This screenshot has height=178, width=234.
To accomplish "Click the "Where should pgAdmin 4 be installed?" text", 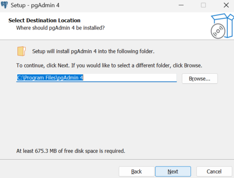I will click(x=60, y=28).
